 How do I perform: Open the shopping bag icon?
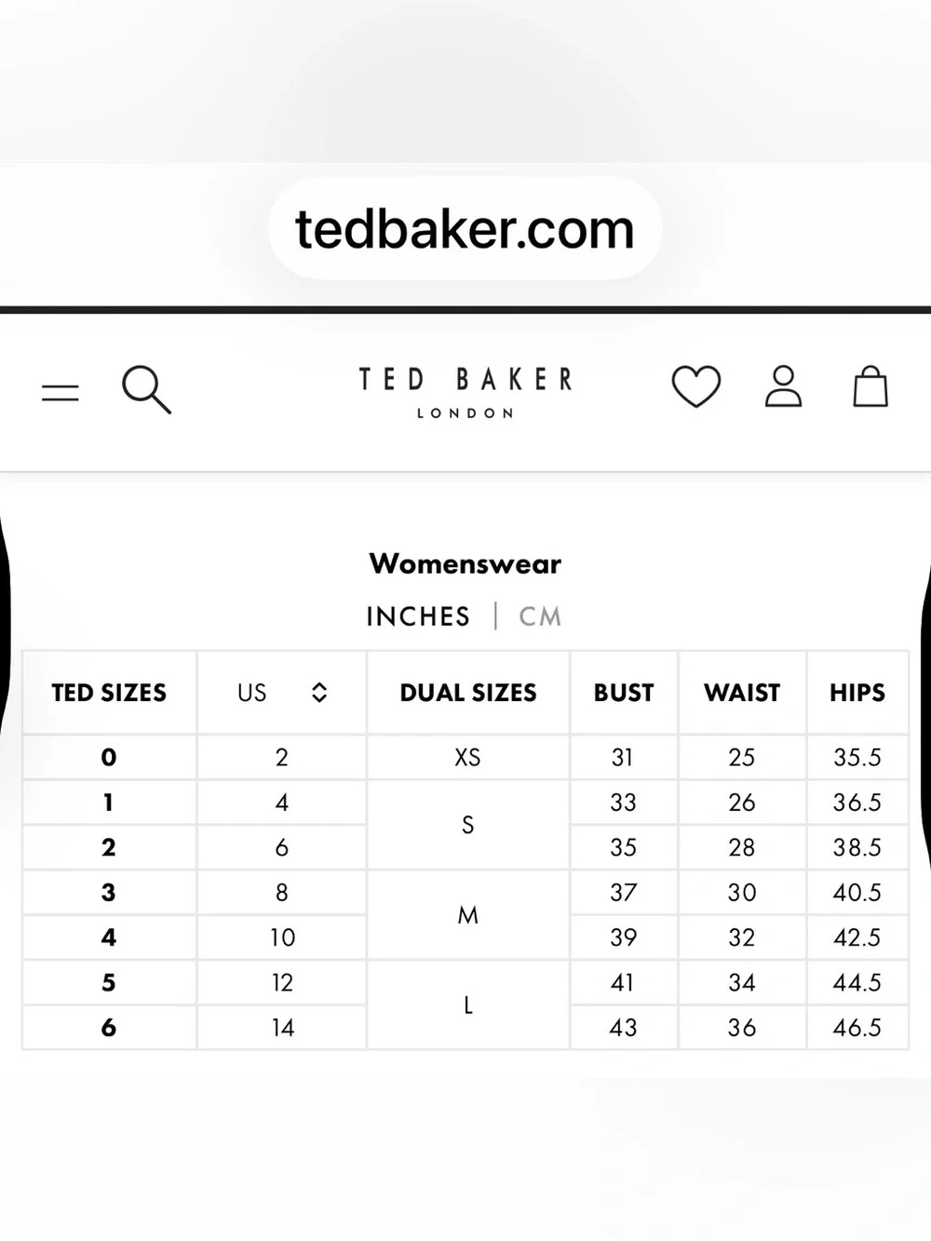coord(870,386)
